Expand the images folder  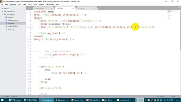point(4,17)
